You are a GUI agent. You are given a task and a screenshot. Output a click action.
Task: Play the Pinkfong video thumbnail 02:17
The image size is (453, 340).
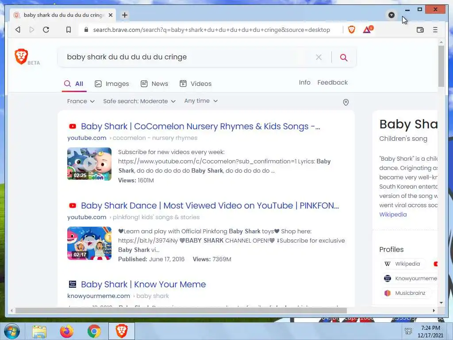[89, 243]
